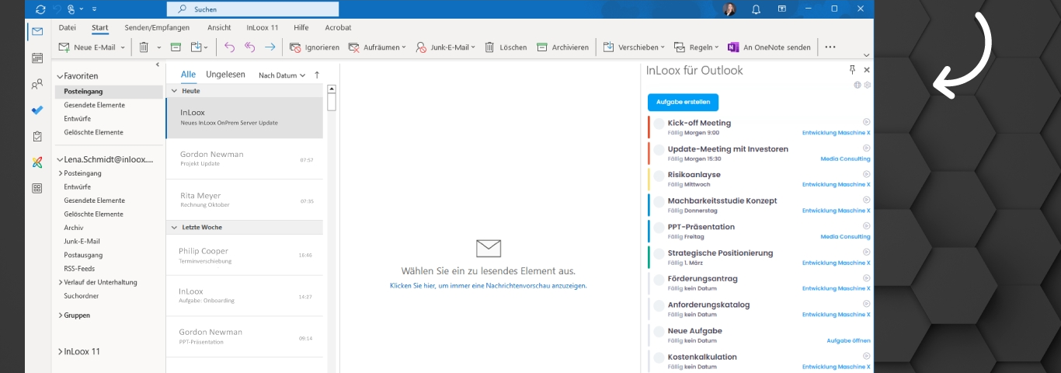The height and width of the screenshot is (373, 1061).
Task: Click the Send/Receive sync icon in title bar
Action: 40,9
